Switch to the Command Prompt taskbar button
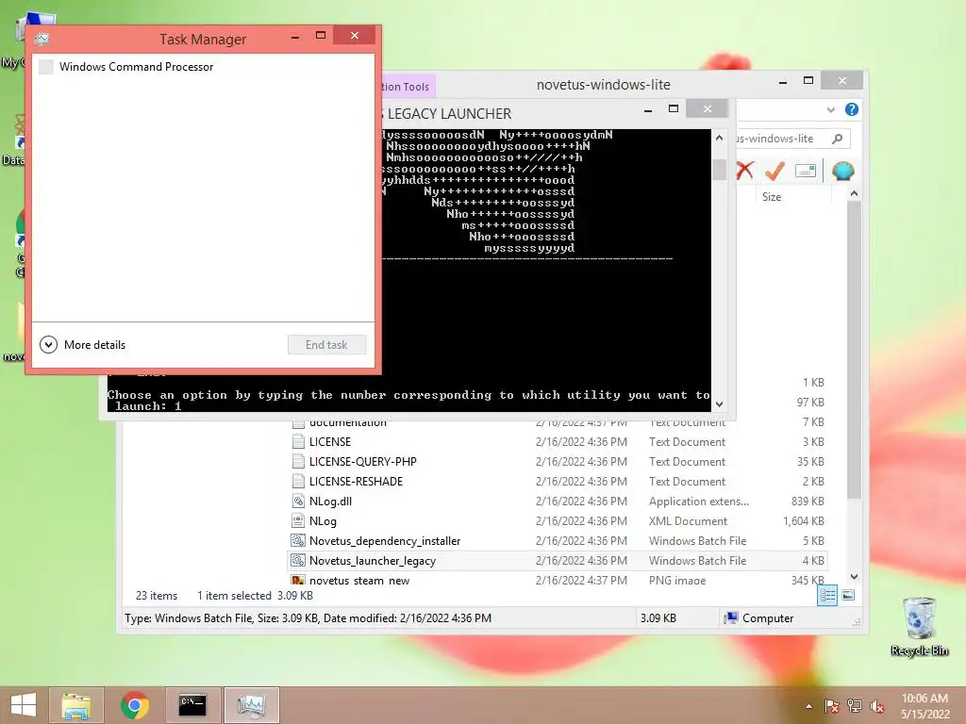Screen dimensions: 966x724 coord(192,705)
